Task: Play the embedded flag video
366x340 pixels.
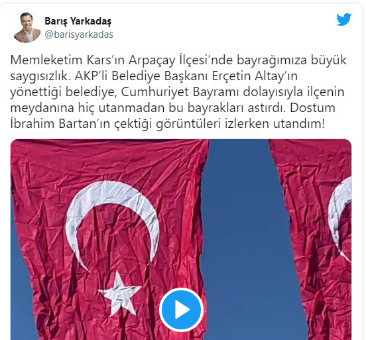Action: (181, 310)
